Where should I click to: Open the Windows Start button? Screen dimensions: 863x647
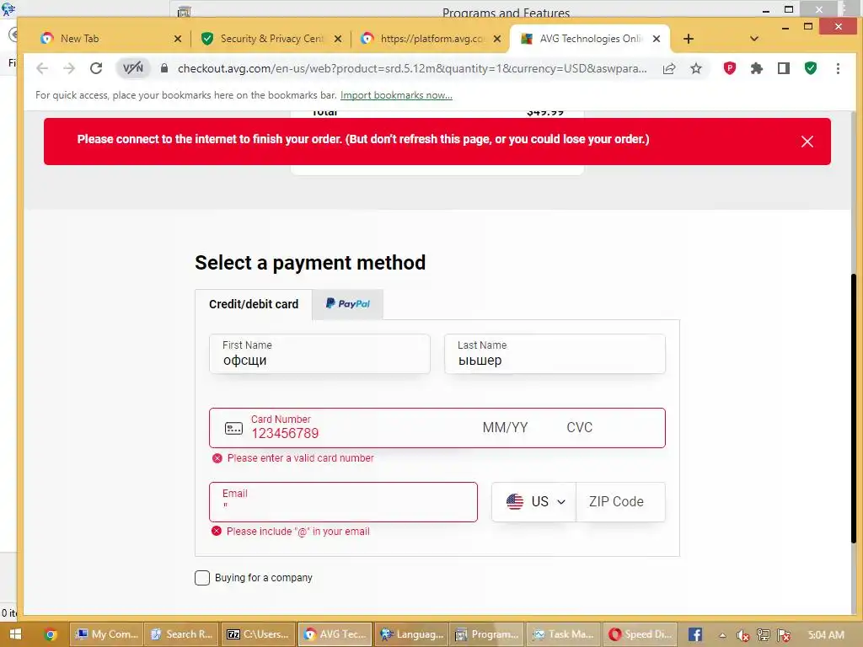(x=15, y=634)
